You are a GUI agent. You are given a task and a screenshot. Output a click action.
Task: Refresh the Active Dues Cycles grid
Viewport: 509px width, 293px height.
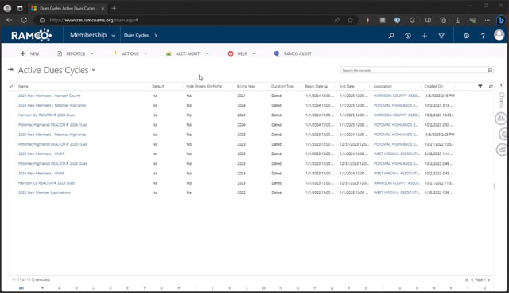tap(491, 87)
